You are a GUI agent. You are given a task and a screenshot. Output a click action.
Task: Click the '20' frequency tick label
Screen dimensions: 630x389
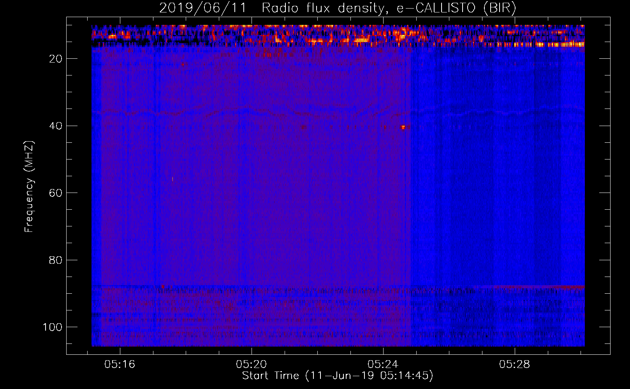pyautogui.click(x=56, y=59)
